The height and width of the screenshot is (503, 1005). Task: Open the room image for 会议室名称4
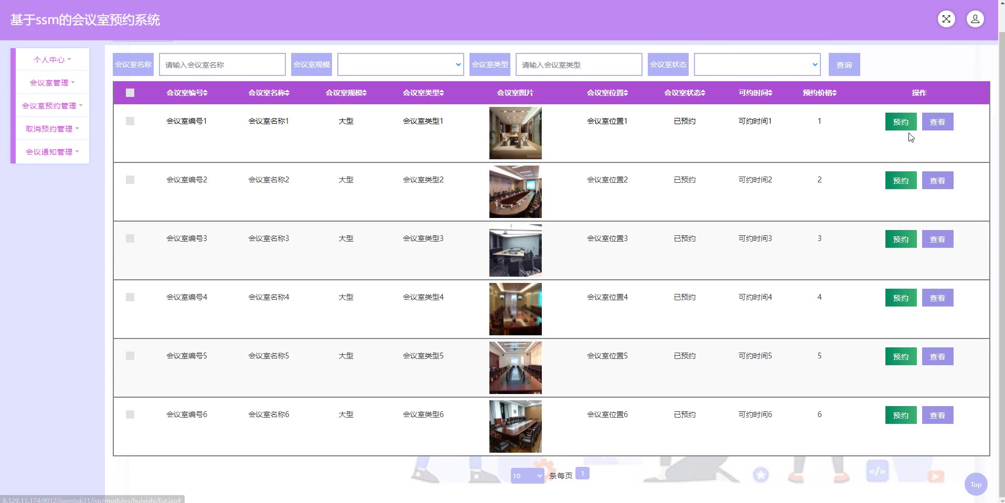coord(516,309)
